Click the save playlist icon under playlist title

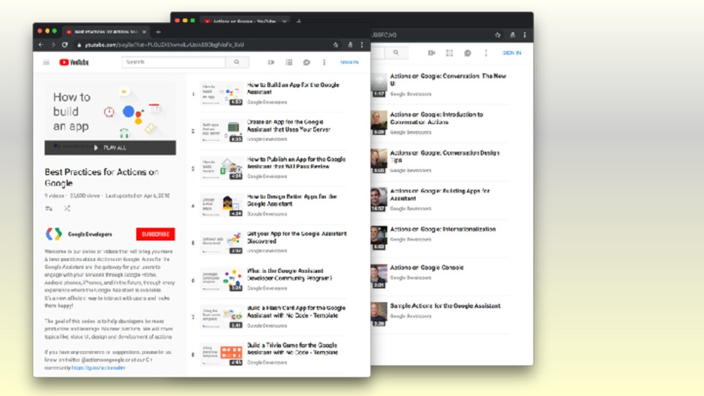(49, 208)
